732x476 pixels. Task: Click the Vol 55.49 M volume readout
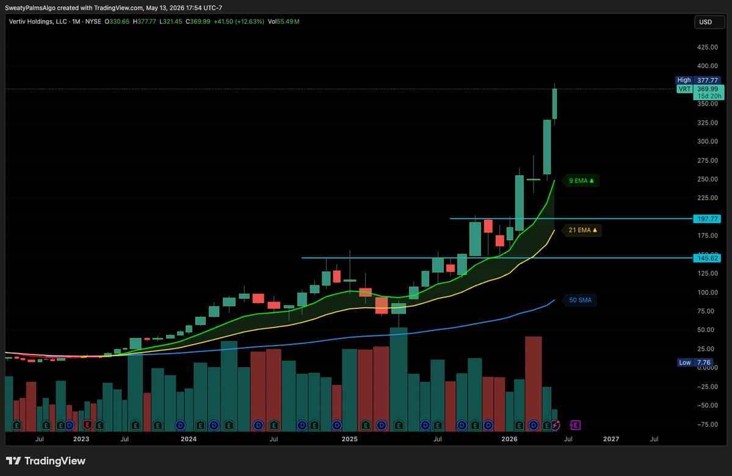coord(283,21)
